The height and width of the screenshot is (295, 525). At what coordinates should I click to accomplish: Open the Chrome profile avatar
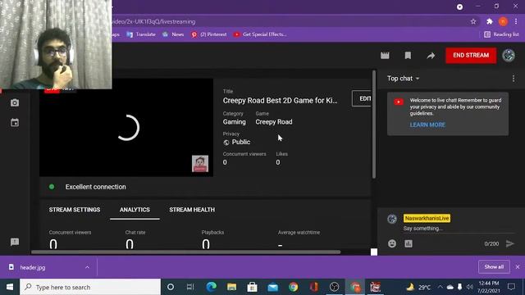pyautogui.click(x=503, y=22)
